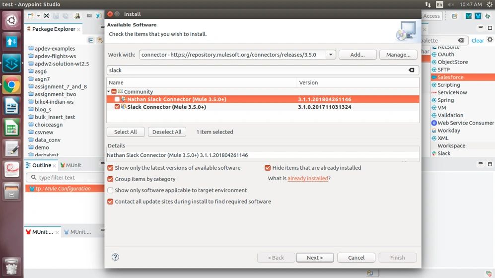This screenshot has height=278, width=495.
Task: Select the tp : Mule Configuration outline item
Action: coord(65,188)
